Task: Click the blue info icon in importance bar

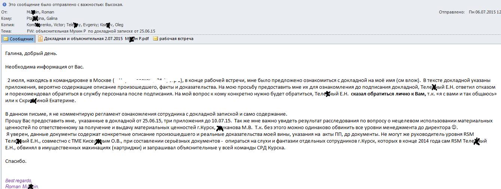Action: tap(4, 4)
